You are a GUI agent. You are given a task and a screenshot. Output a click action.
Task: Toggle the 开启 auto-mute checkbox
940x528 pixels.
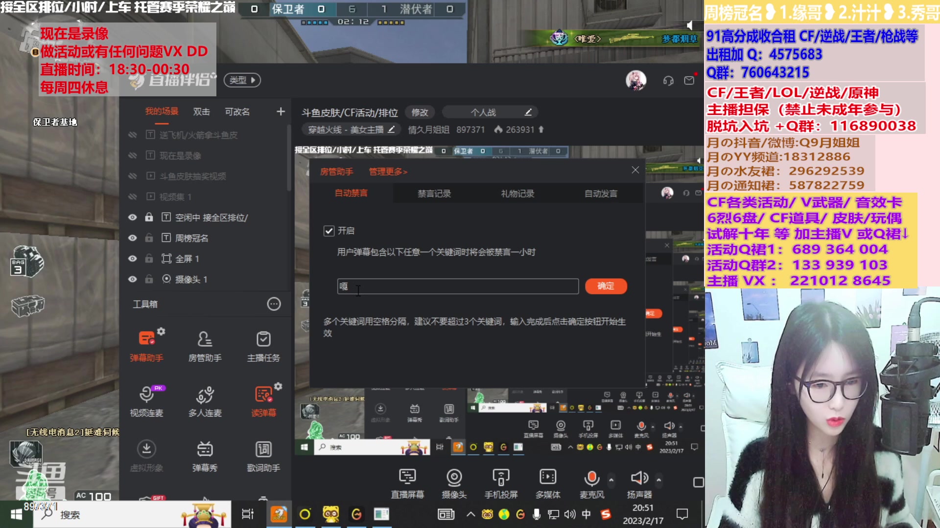pyautogui.click(x=329, y=231)
